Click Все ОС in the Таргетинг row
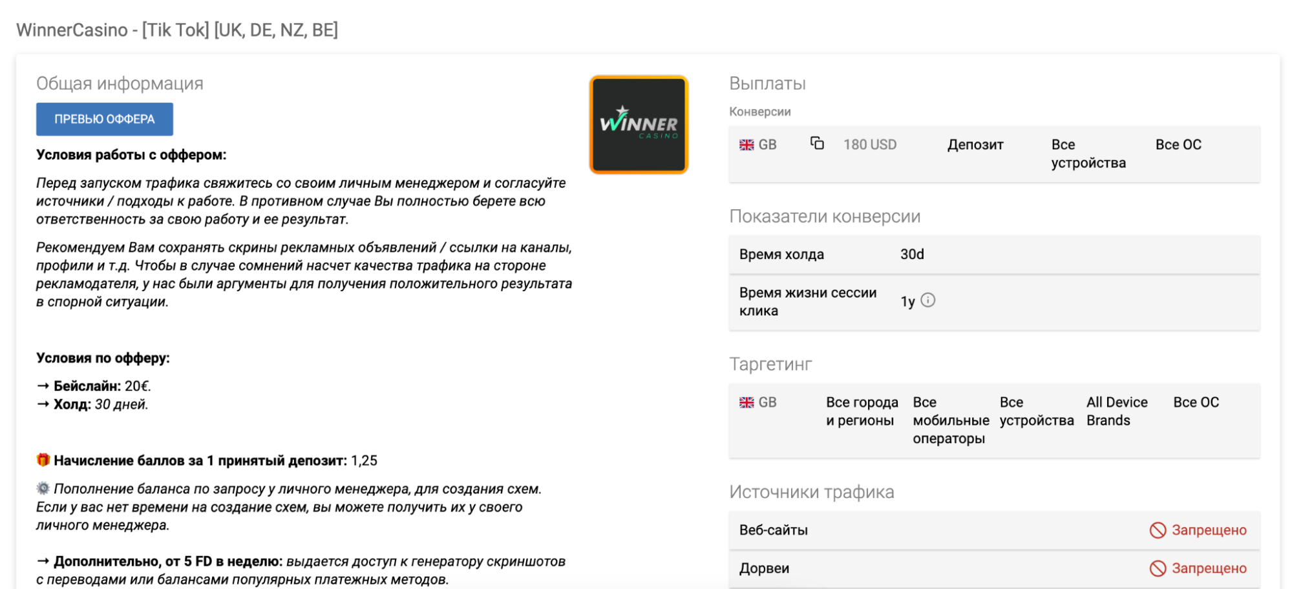Image resolution: width=1292 pixels, height=589 pixels. coord(1196,402)
